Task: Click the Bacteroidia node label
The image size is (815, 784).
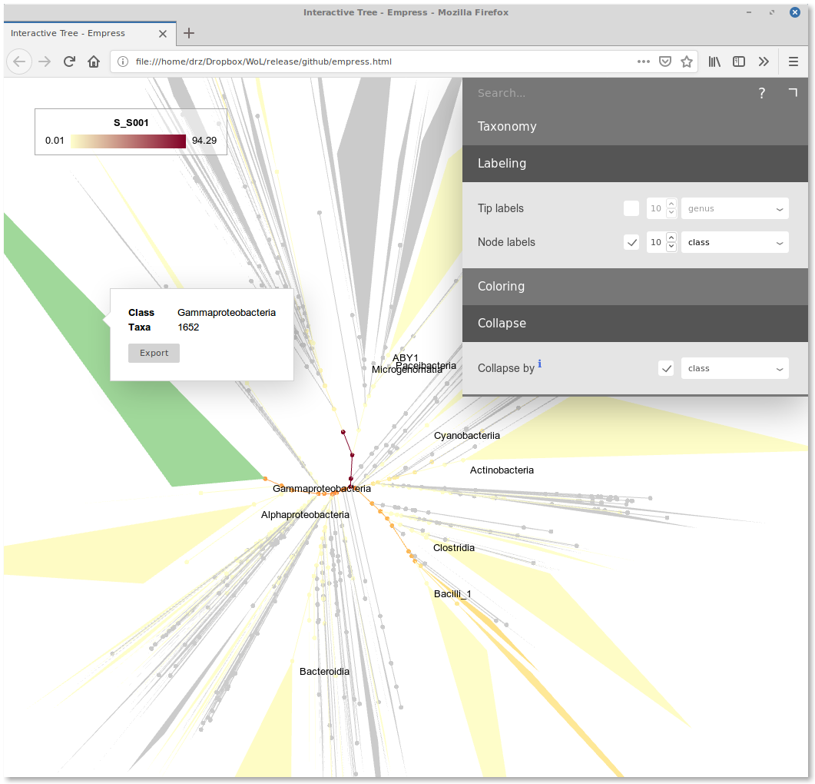Action: pos(324,672)
